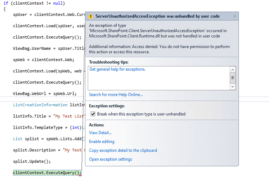Click the 'Troubleshooting tips:' heading

(x=109, y=62)
